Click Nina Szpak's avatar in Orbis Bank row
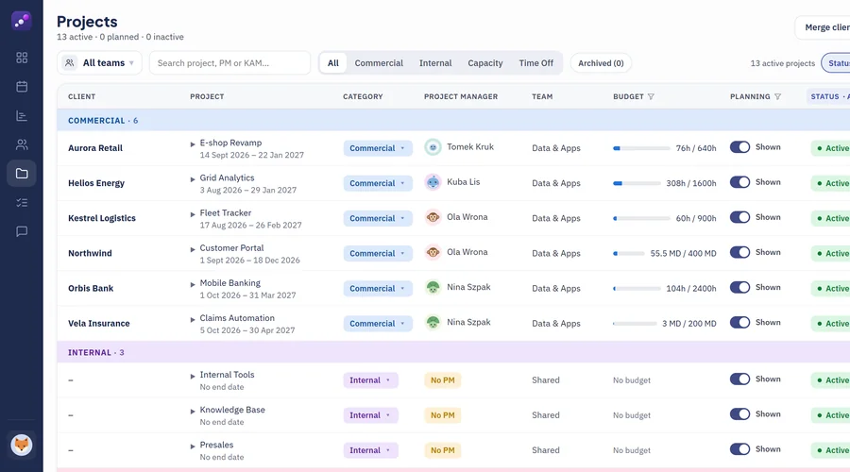 pyautogui.click(x=433, y=287)
